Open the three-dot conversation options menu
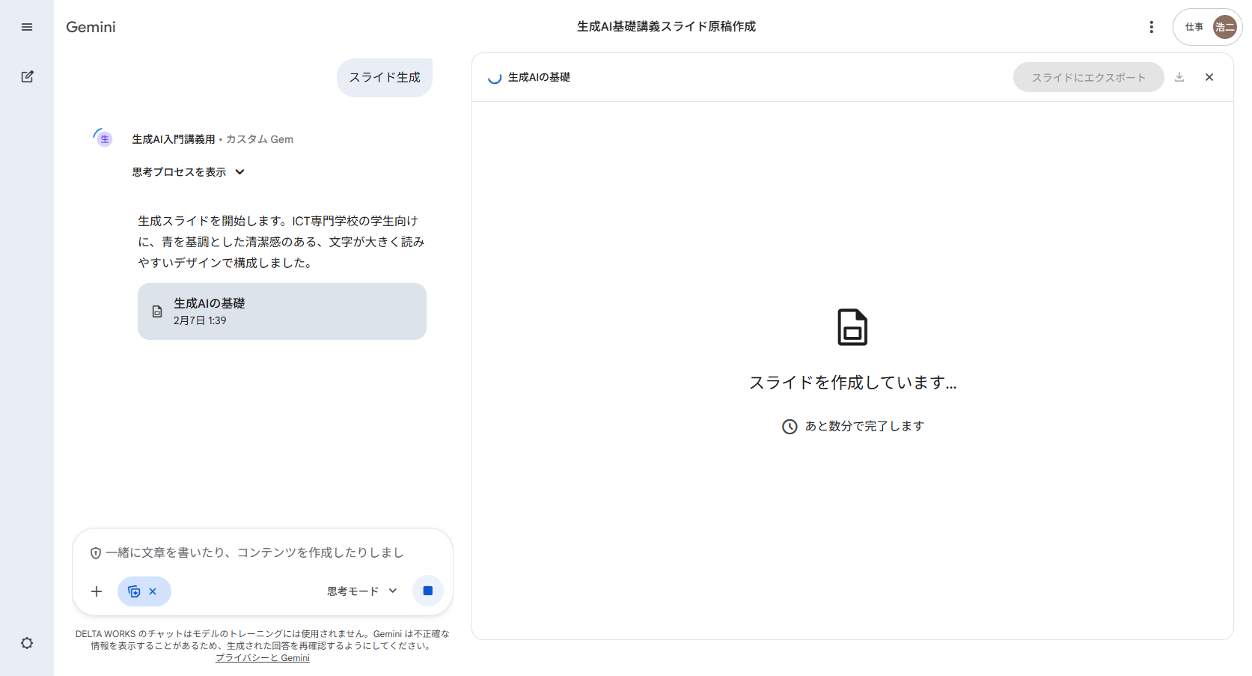 [x=1151, y=27]
